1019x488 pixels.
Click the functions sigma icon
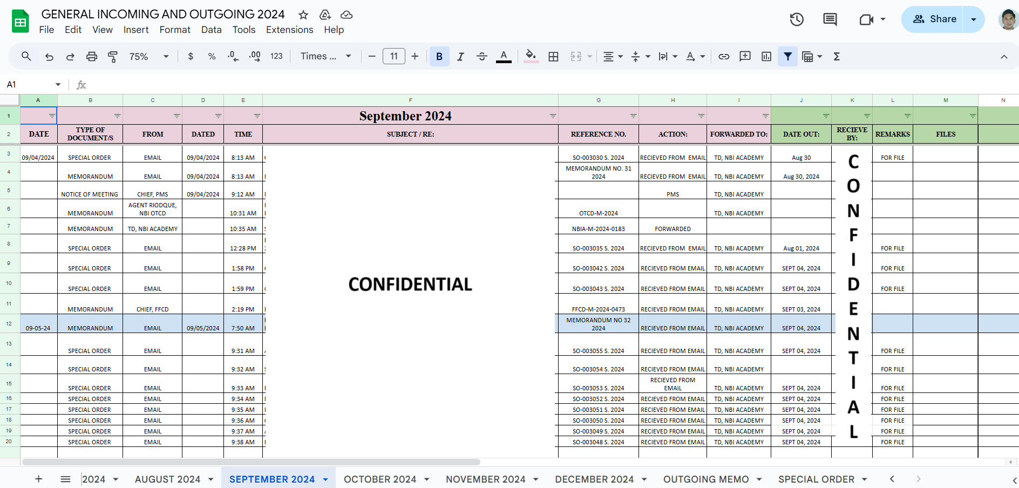[837, 57]
